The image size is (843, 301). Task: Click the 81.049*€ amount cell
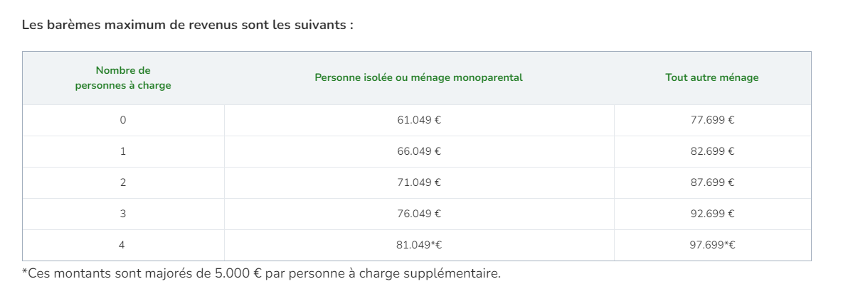click(419, 246)
